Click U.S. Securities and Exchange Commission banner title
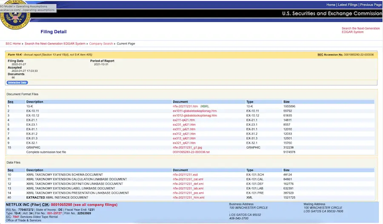 (332, 14)
